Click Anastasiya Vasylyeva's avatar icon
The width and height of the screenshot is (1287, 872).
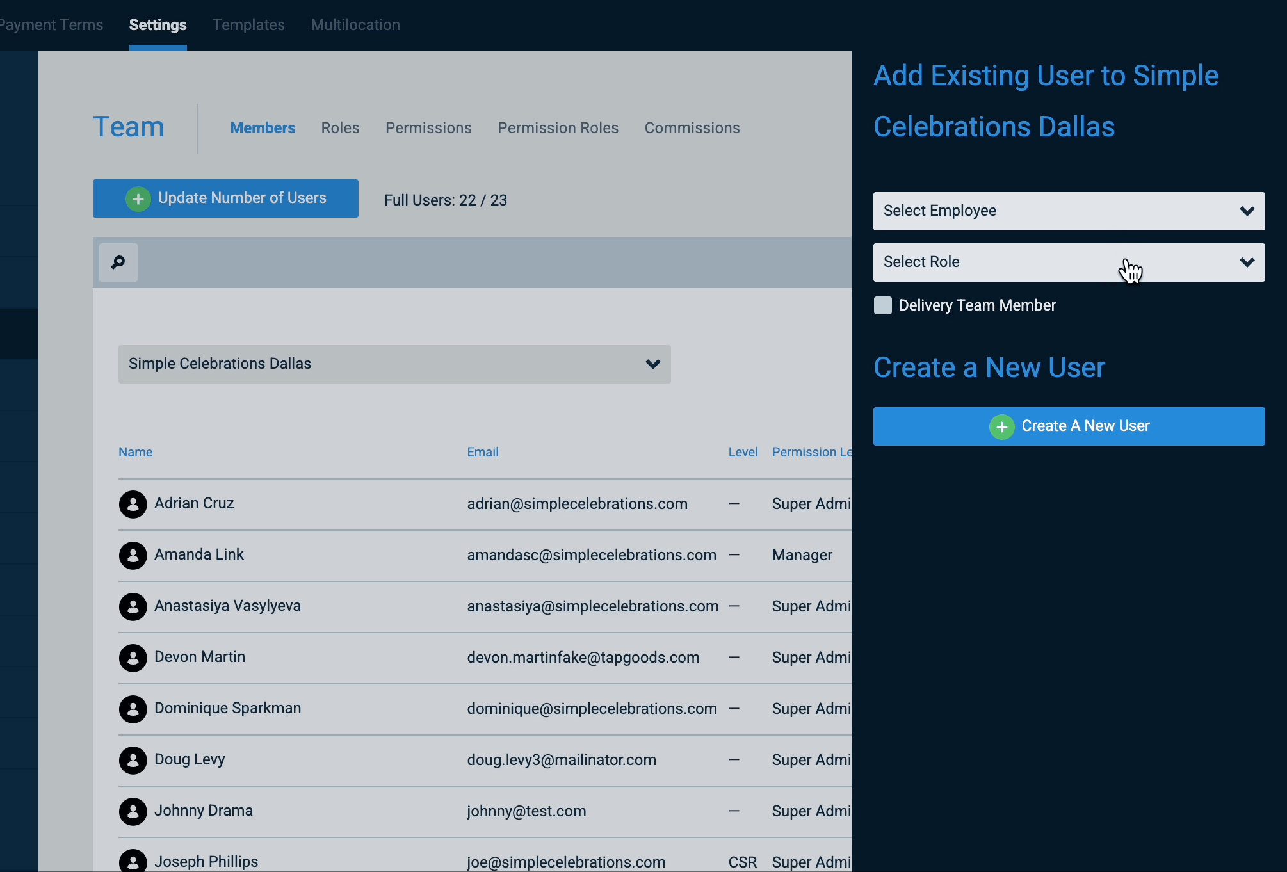(x=133, y=607)
